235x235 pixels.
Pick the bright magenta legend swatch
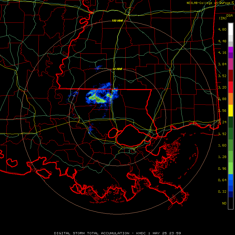click(x=231, y=50)
